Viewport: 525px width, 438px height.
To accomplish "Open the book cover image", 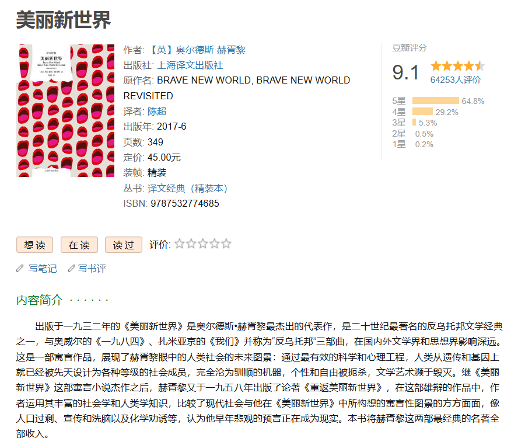I will coord(65,110).
